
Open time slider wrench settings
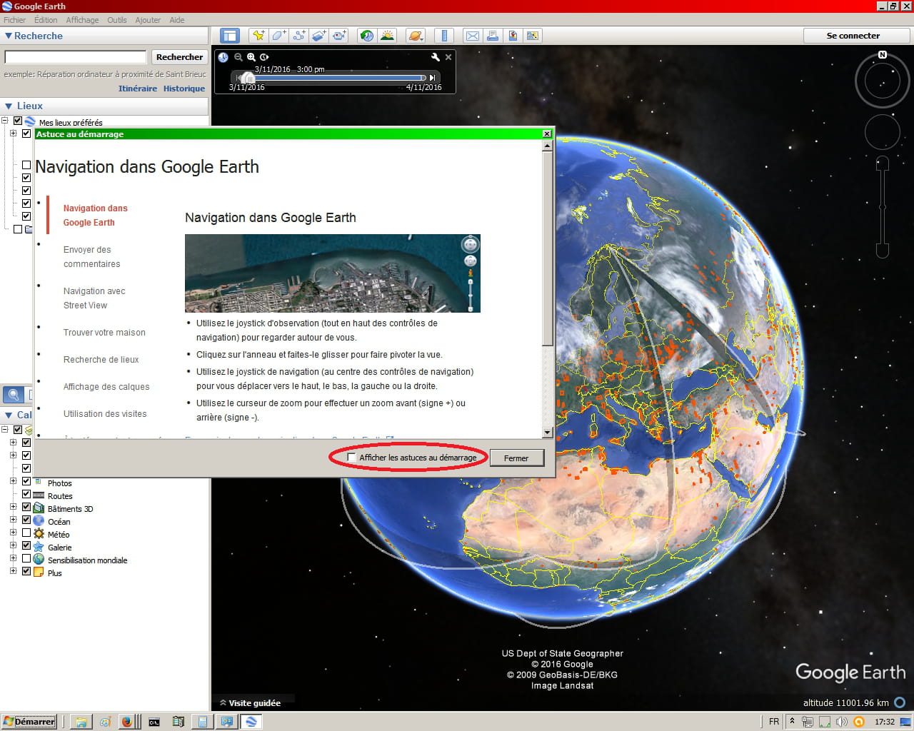(x=435, y=57)
